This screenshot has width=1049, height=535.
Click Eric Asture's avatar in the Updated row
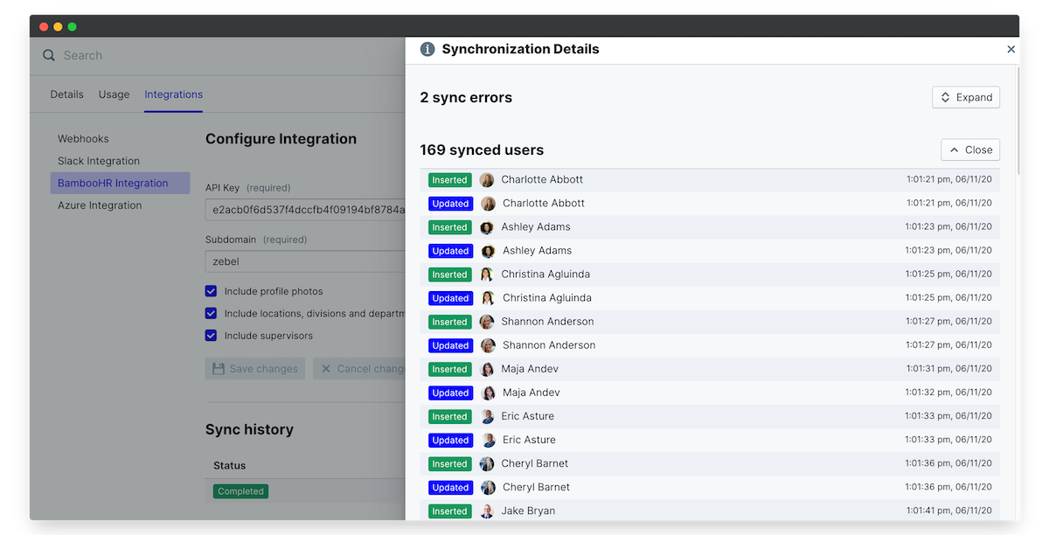[489, 441]
